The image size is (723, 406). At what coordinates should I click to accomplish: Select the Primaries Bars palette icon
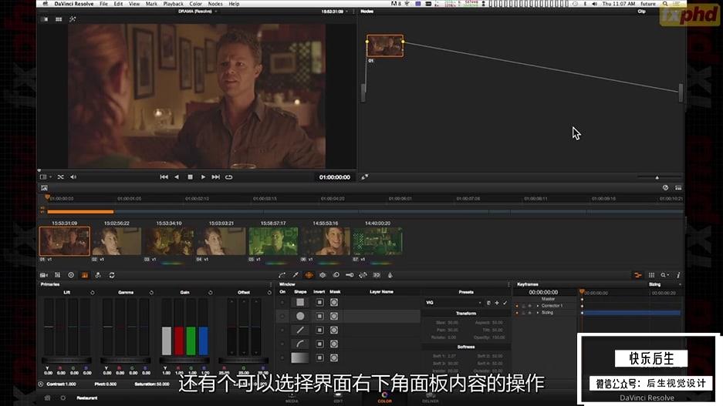(85, 275)
